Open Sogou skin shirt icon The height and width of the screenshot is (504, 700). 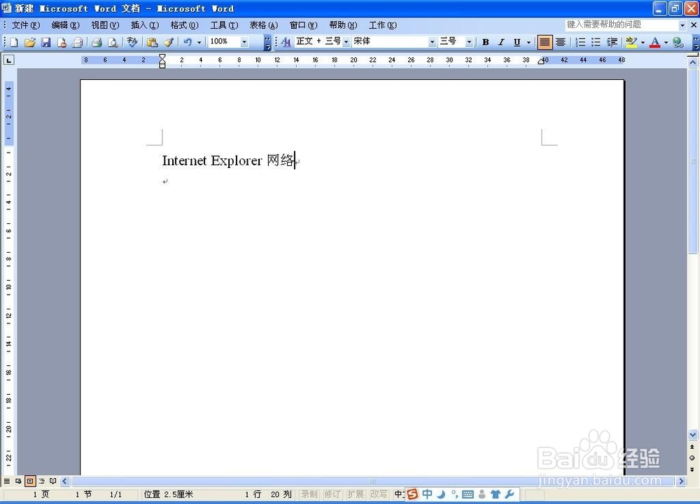click(x=496, y=494)
